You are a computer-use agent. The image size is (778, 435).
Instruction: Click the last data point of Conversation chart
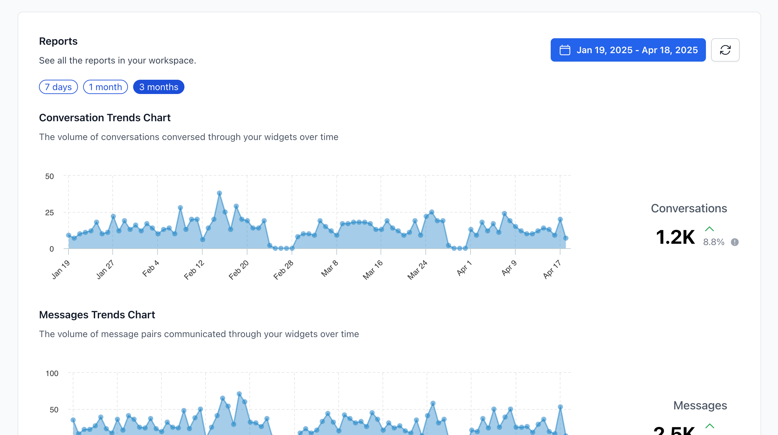tap(566, 238)
